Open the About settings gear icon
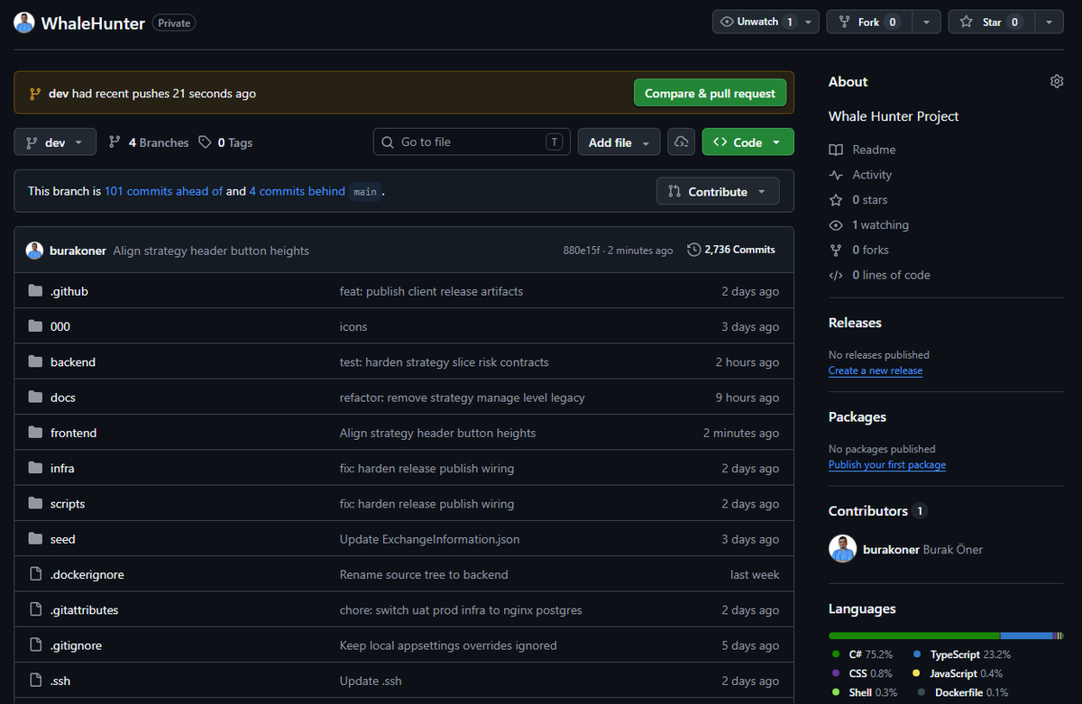1082x704 pixels. click(1057, 81)
